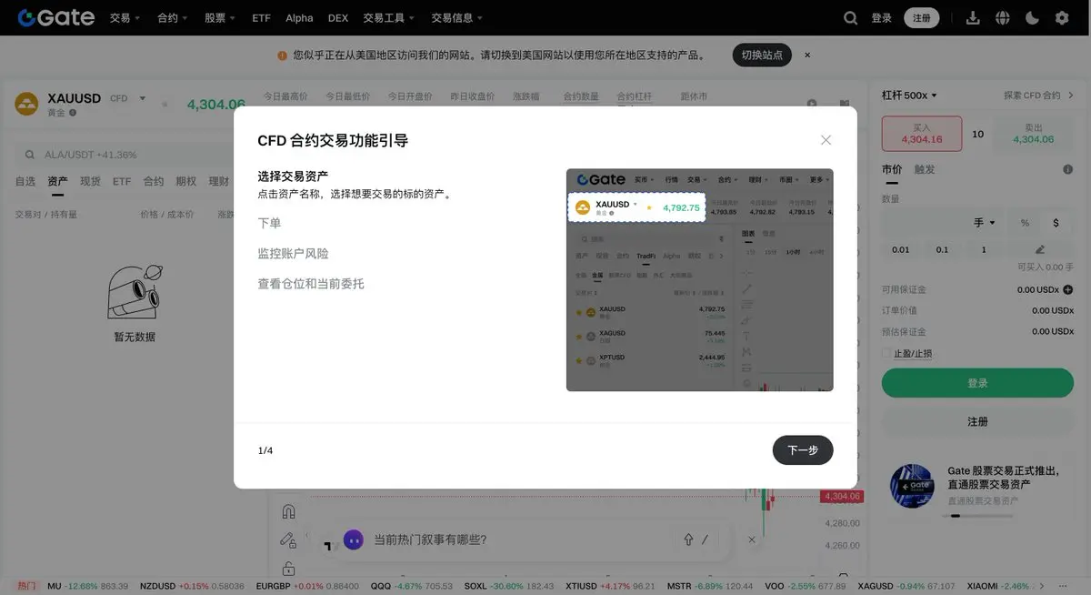Click green 登录 button in order panel
Image resolution: width=1091 pixels, height=595 pixels.
pos(977,383)
